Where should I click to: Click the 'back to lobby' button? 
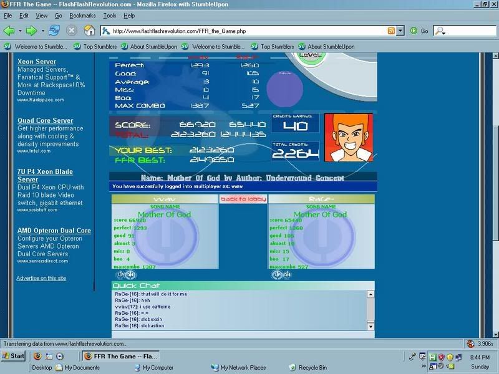pos(243,199)
